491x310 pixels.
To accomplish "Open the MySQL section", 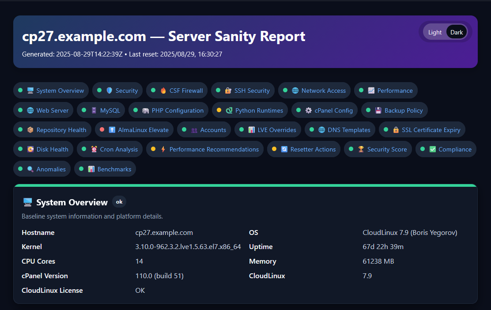I will pos(101,110).
